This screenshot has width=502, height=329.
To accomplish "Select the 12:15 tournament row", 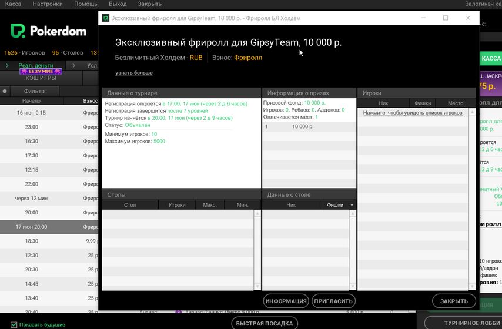I will point(49,170).
